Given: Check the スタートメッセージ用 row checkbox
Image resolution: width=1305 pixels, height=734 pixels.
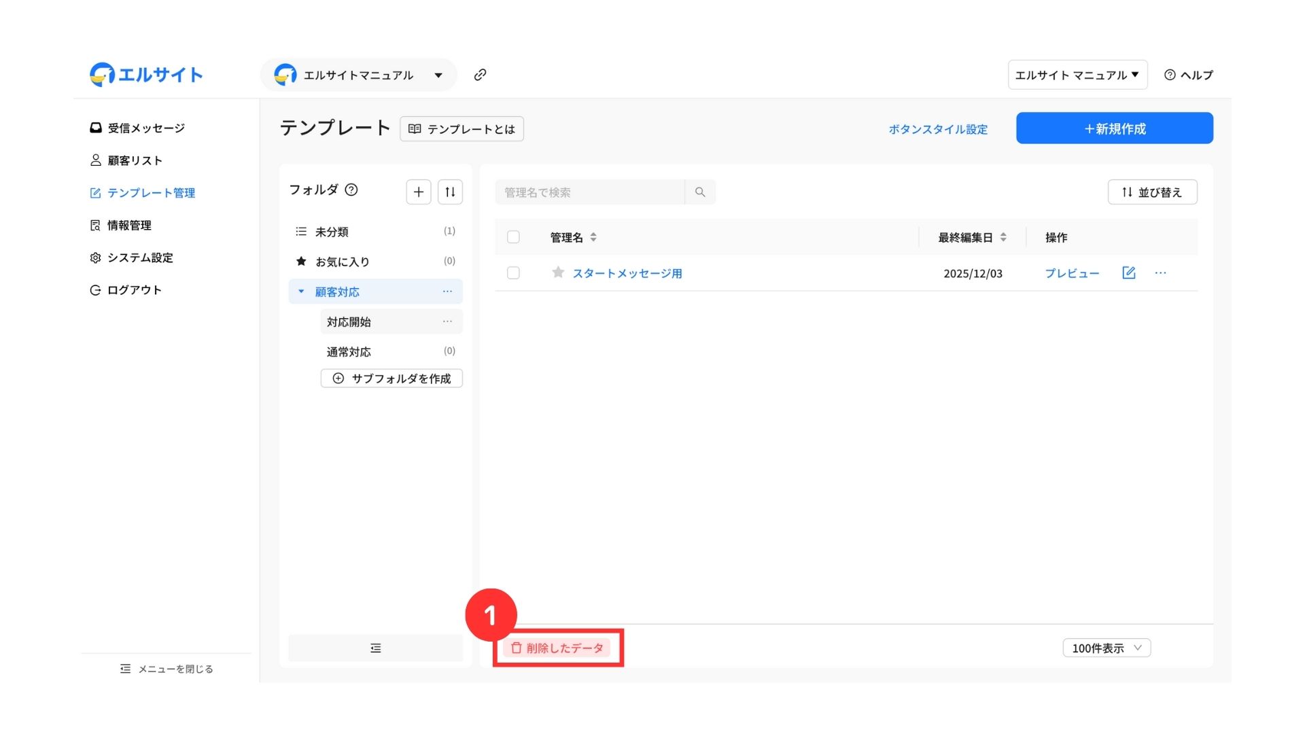Looking at the screenshot, I should [x=513, y=273].
